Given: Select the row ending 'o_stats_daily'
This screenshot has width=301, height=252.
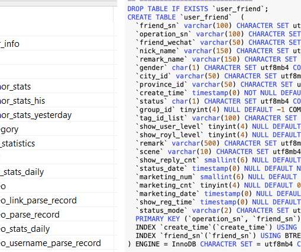Looking at the screenshot, I should (x=57, y=229).
